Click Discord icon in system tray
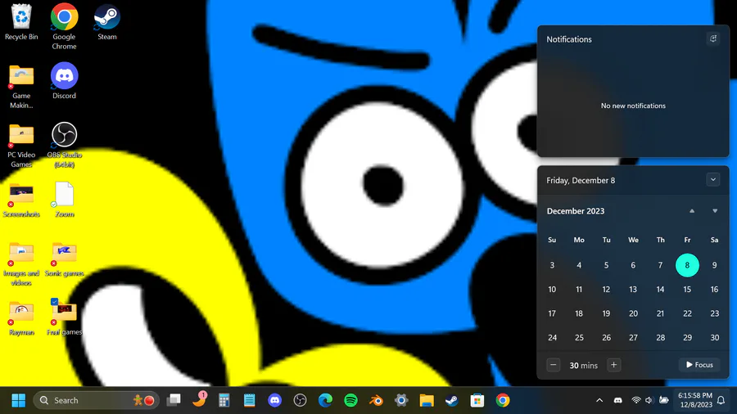Image resolution: width=737 pixels, height=414 pixels. (618, 400)
